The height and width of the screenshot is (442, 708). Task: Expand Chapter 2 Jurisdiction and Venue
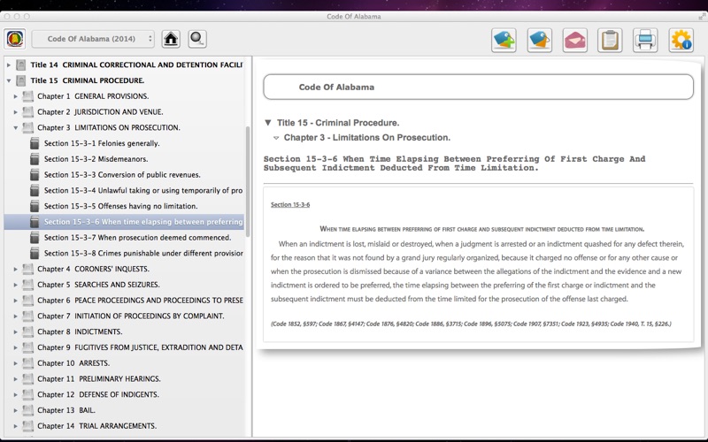(x=15, y=112)
